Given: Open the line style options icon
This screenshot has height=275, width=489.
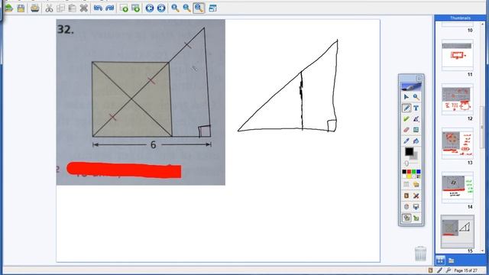Looking at the screenshot, I should pos(406,185).
